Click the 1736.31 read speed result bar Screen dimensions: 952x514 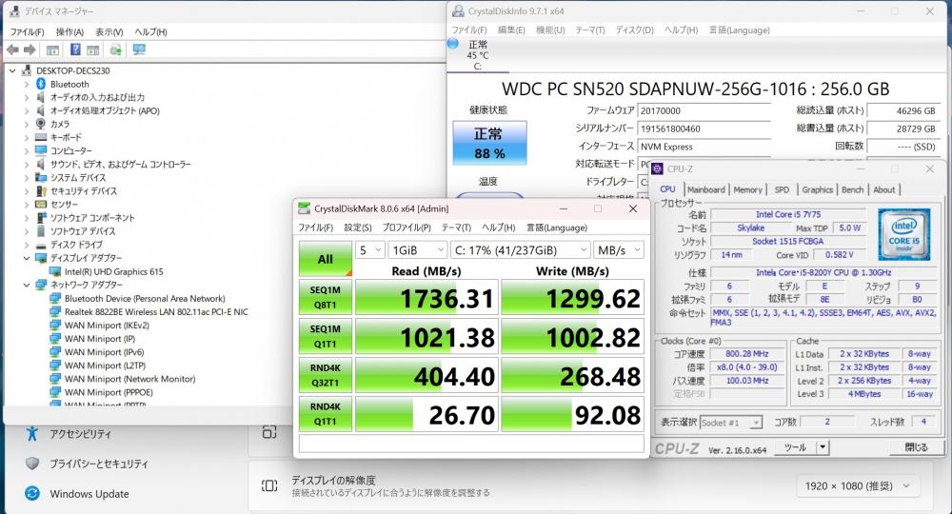tap(426, 297)
